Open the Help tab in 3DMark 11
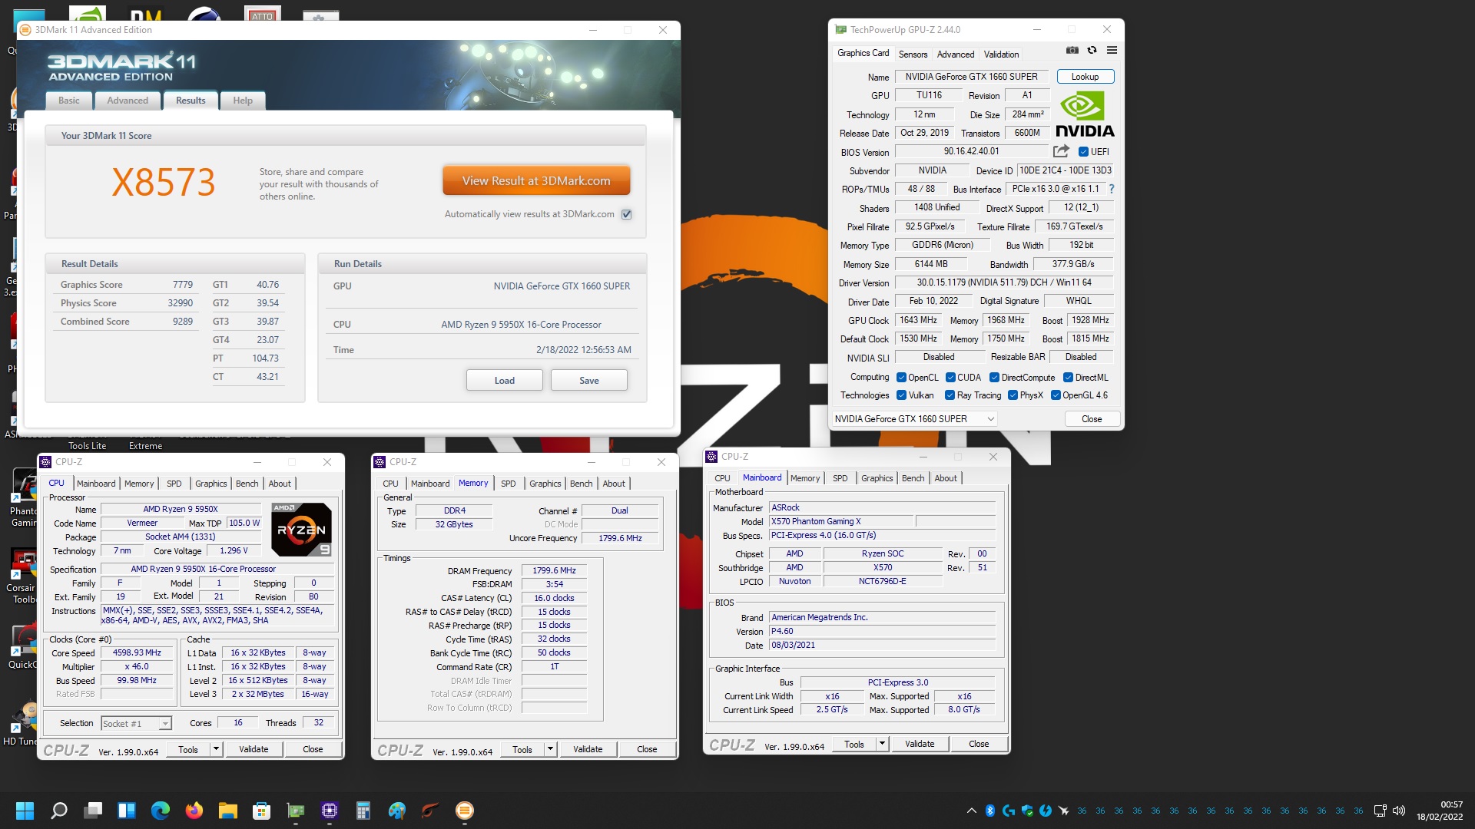1475x829 pixels. click(x=243, y=101)
